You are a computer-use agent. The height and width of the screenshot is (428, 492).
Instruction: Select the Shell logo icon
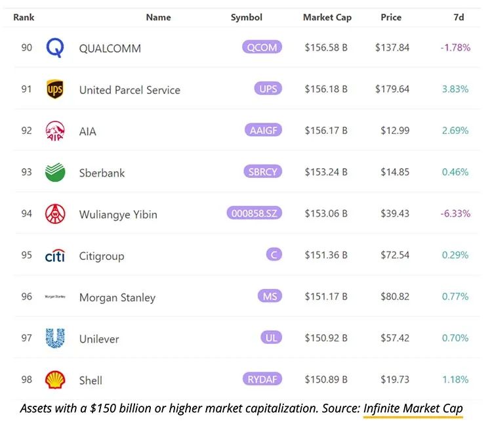[55, 380]
